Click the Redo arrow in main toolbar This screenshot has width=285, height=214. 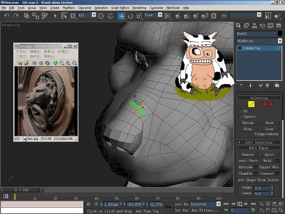(16, 16)
